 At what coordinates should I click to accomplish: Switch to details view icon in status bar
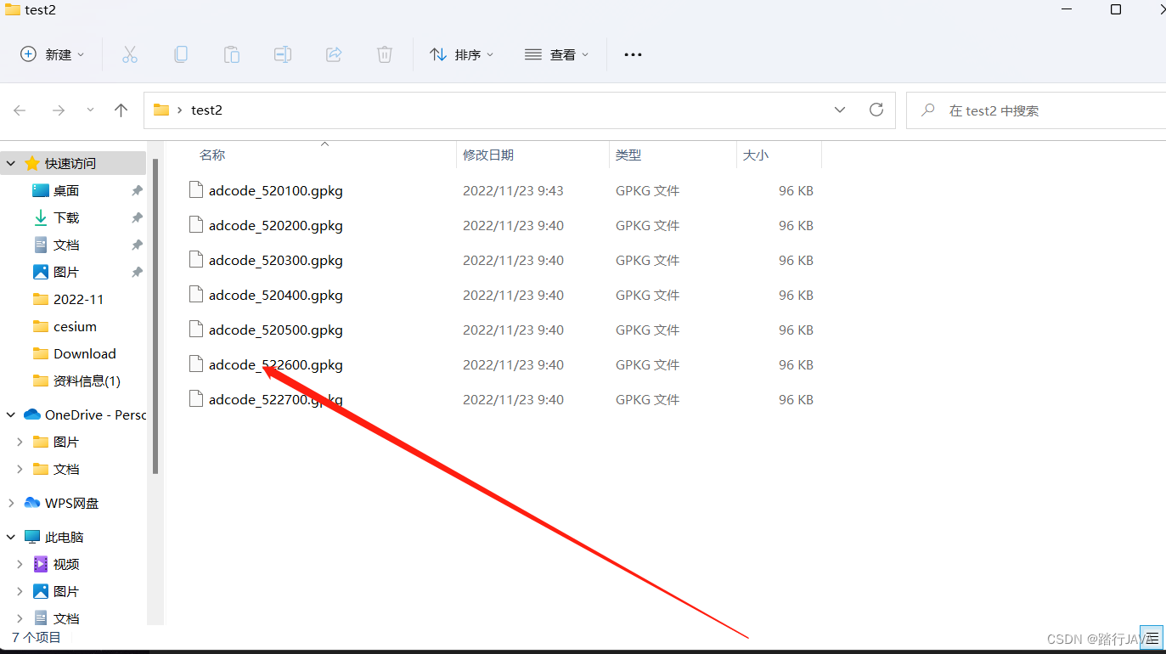click(1152, 638)
